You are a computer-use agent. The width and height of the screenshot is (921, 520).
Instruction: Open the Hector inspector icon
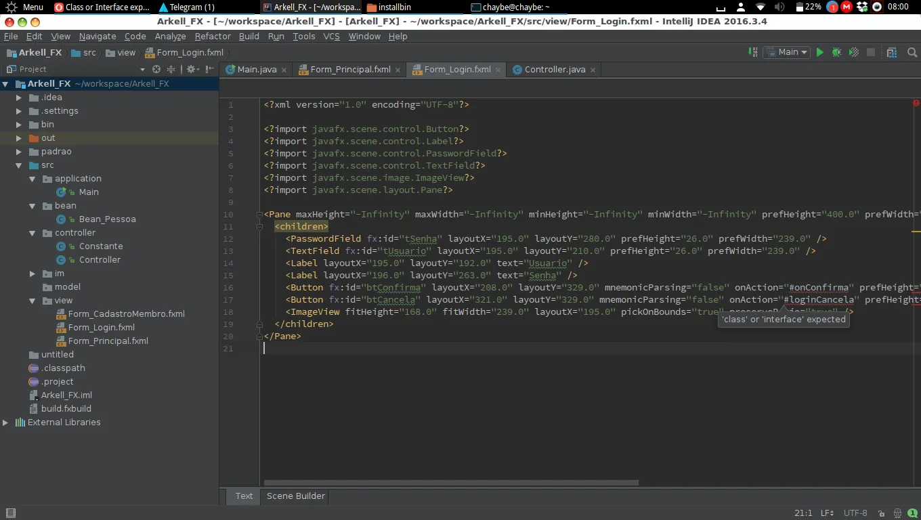tap(898, 513)
